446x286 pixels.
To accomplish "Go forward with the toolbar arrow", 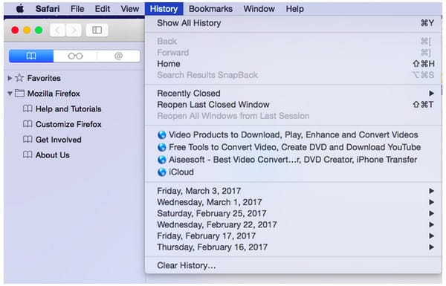I will click(x=74, y=30).
